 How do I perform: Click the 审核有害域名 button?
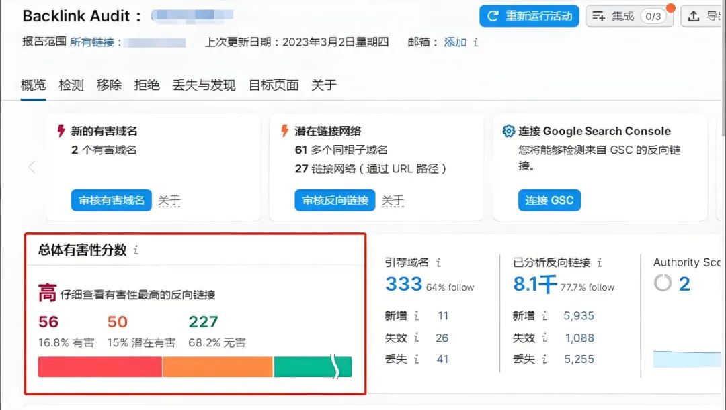coord(112,201)
